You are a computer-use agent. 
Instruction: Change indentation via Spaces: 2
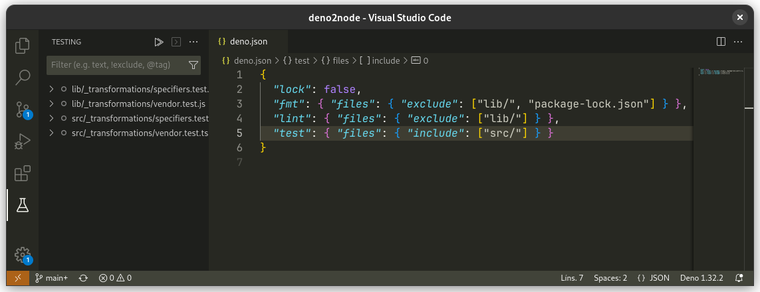tap(610, 278)
